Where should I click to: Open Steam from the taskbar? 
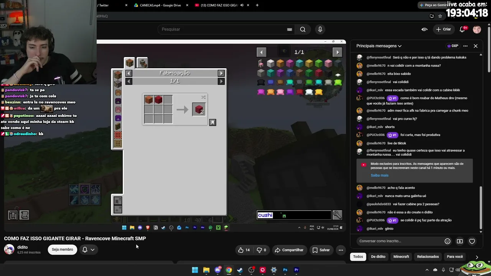click(x=240, y=270)
